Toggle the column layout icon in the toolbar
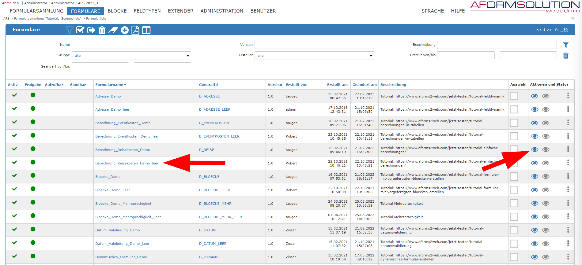Screen dimensions: 582x265 (x=146, y=30)
